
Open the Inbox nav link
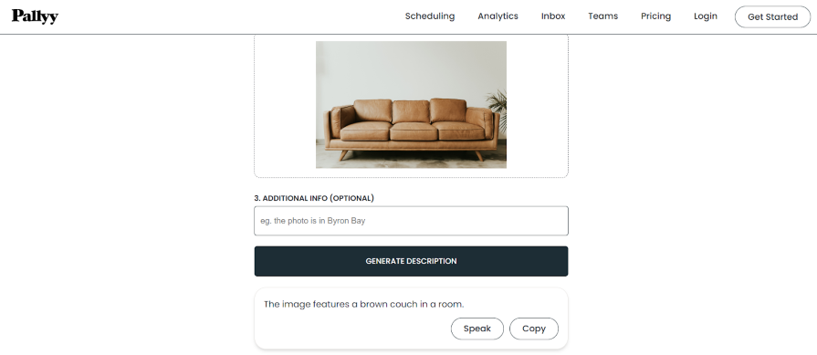coord(553,16)
